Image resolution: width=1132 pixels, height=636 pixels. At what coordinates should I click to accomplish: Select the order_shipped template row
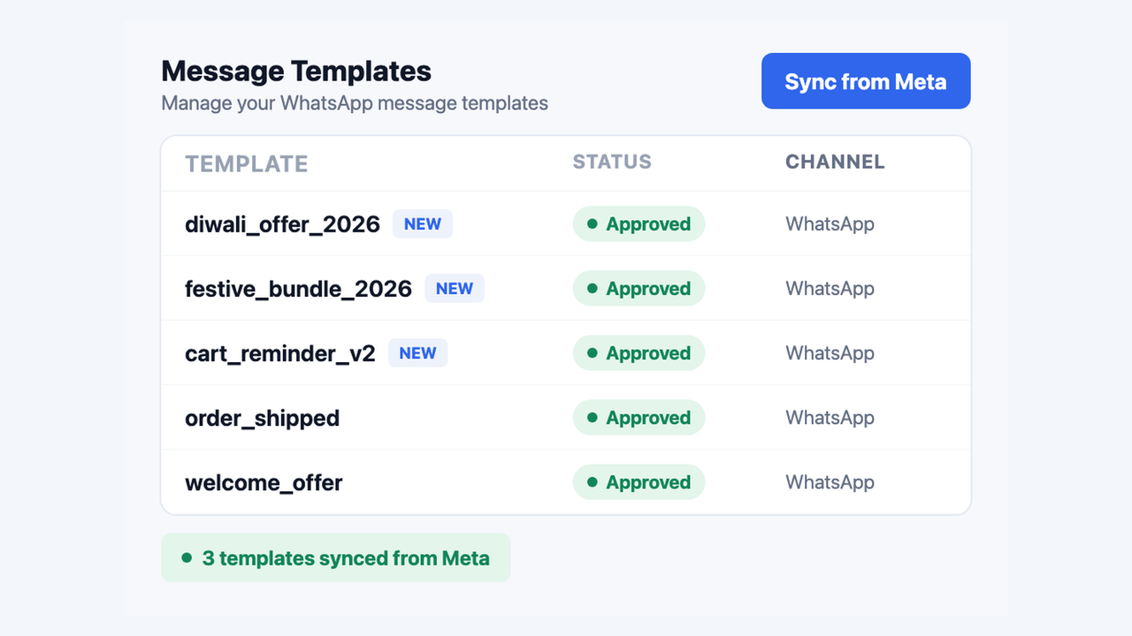coord(566,418)
